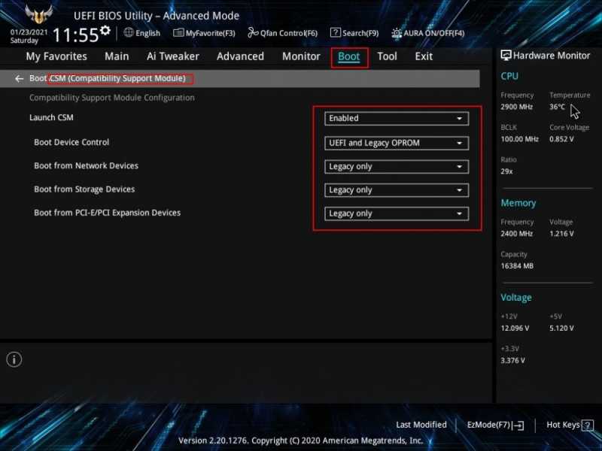Go to the Monitor tab
This screenshot has width=602, height=451.
point(301,56)
